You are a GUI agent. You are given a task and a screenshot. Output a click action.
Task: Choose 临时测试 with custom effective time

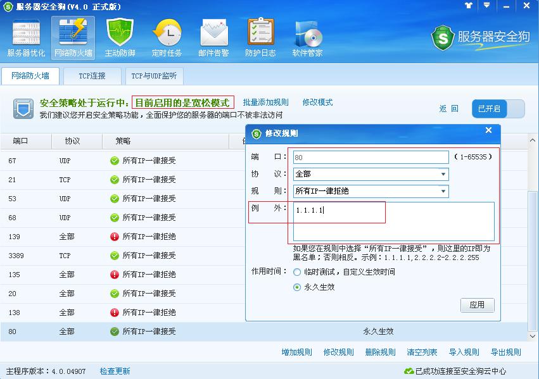point(296,273)
